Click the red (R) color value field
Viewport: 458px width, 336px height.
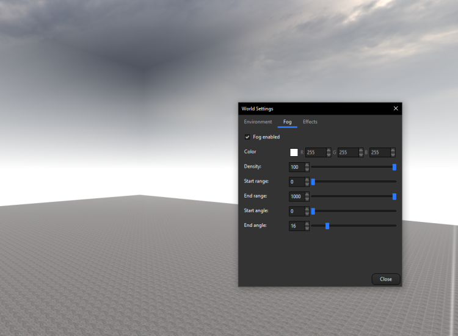coord(315,152)
